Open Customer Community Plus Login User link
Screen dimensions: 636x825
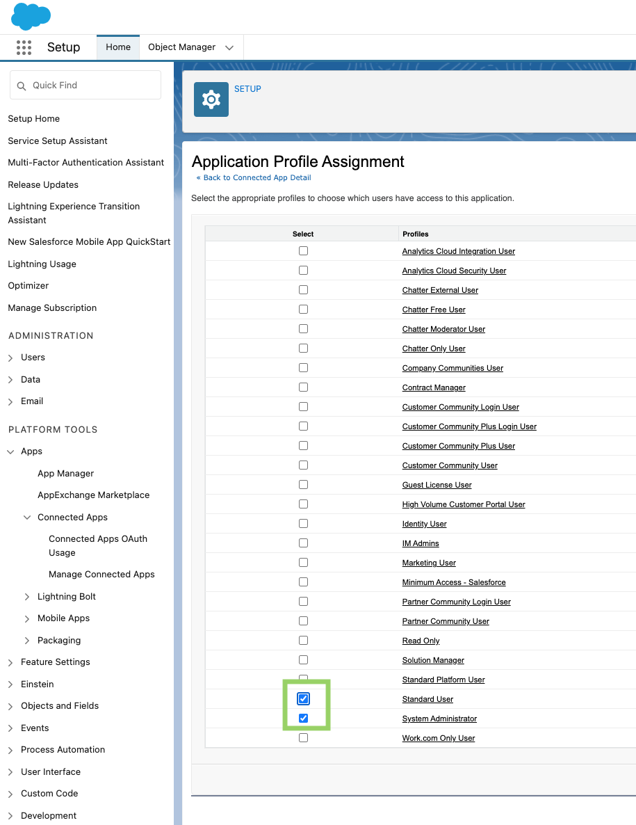(469, 426)
